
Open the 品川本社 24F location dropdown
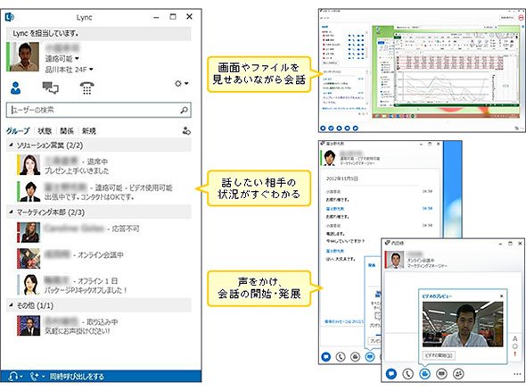70,70
